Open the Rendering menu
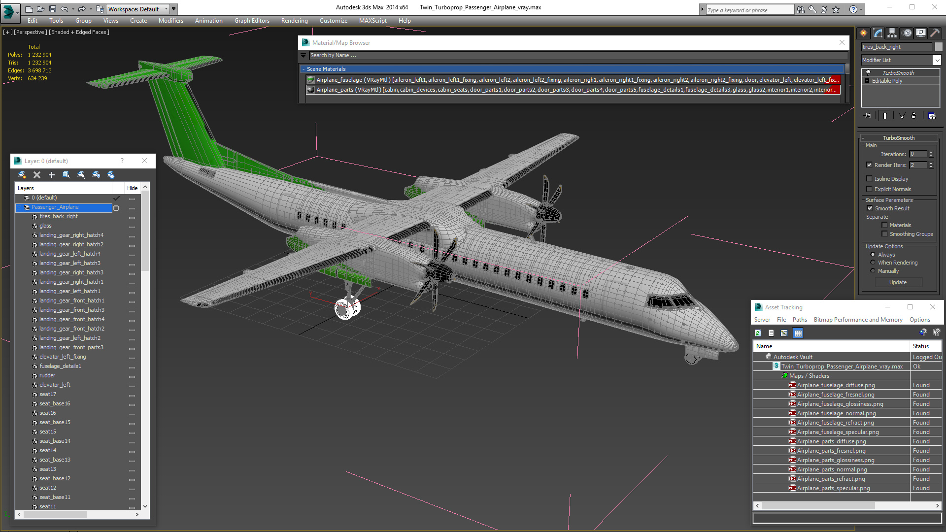 click(x=294, y=21)
